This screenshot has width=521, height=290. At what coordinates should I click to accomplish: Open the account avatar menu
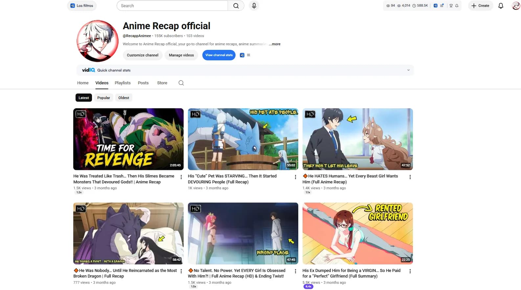[516, 6]
